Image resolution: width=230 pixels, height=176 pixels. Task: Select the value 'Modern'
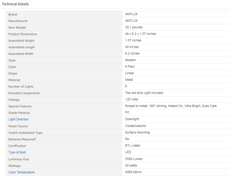(x=130, y=60)
